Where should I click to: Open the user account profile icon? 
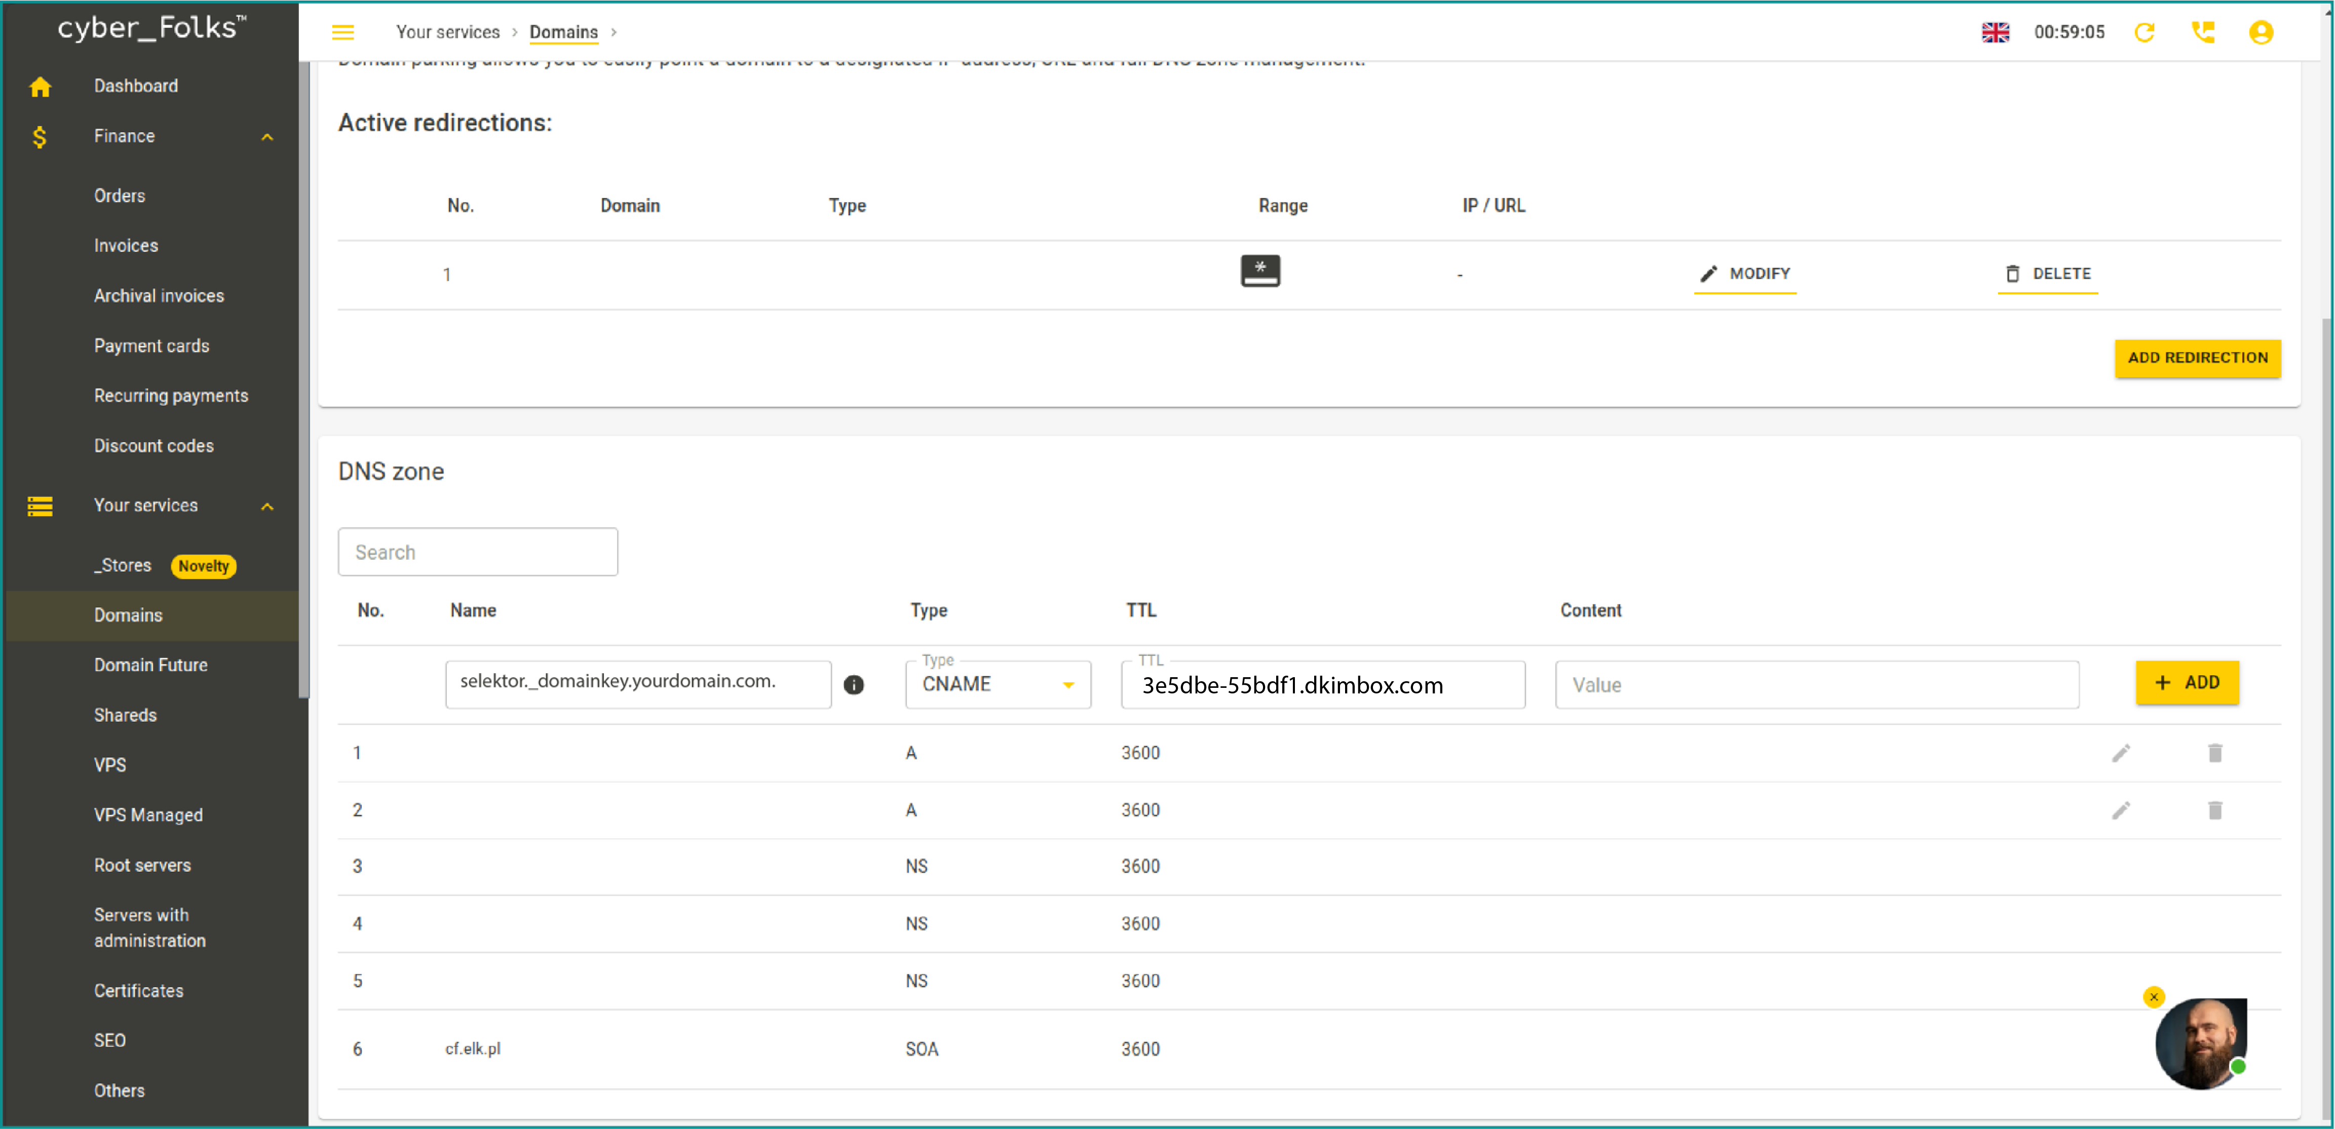[x=2261, y=32]
